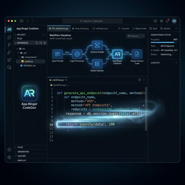This screenshot has height=185, width=185.
Task: Click the Save button
Action: (x=153, y=28)
